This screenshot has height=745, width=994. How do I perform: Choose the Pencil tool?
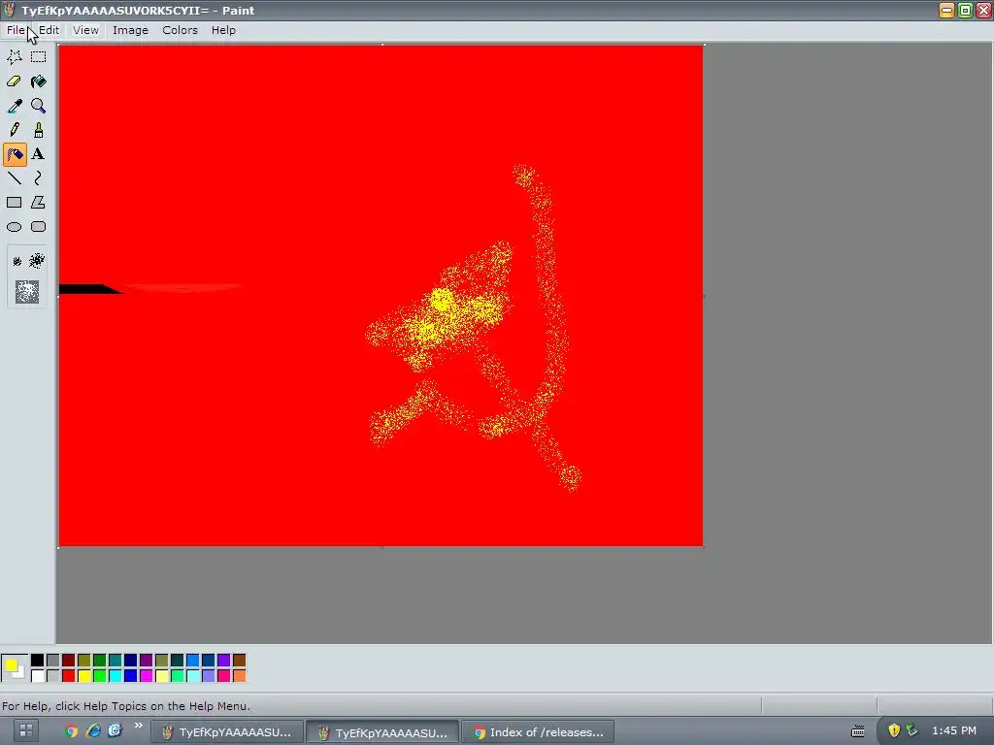pyautogui.click(x=14, y=130)
